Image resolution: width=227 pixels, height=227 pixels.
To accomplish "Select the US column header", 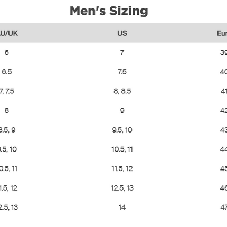I will pos(122,33).
